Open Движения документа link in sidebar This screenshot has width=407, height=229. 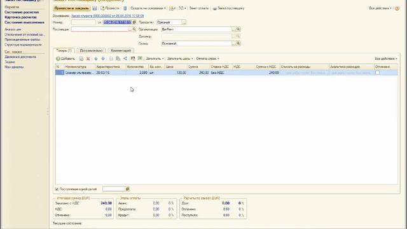[x=20, y=57]
